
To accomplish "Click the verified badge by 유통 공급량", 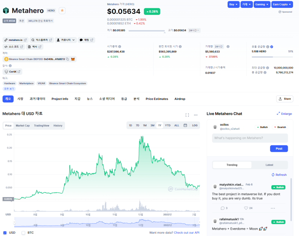I will pos(272,47).
